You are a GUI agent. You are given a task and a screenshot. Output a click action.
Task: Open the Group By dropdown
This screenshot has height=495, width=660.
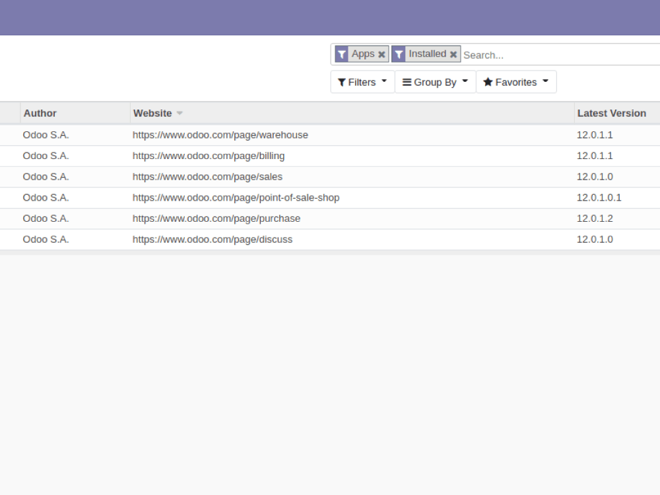(x=435, y=82)
